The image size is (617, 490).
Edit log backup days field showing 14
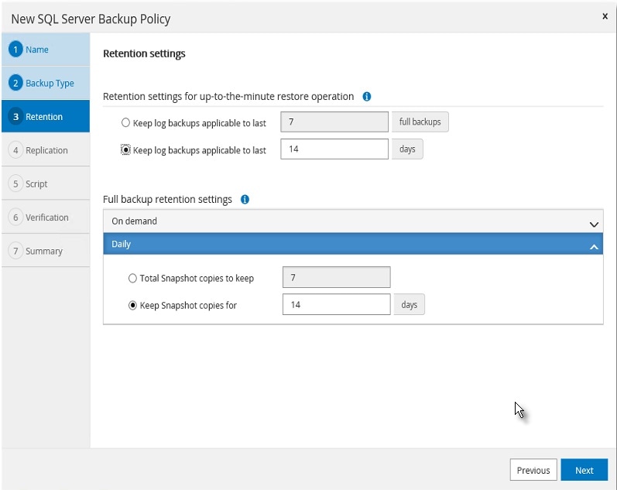coord(334,149)
